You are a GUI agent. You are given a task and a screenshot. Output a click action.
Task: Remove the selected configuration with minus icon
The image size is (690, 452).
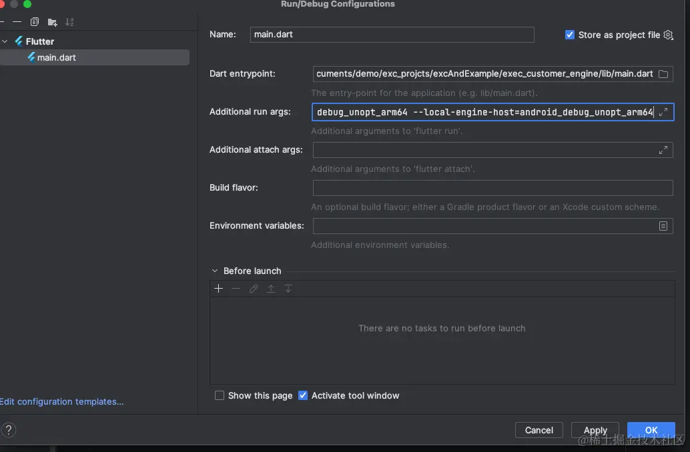[x=17, y=22]
